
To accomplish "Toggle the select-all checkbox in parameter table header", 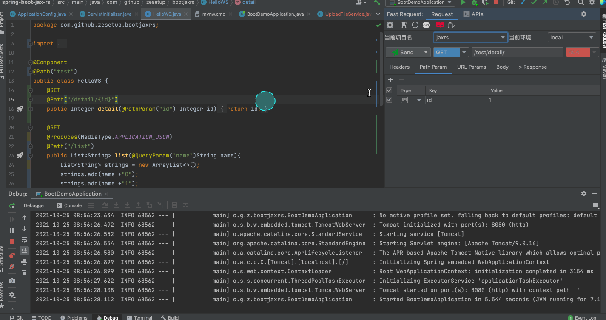I will 389,90.
